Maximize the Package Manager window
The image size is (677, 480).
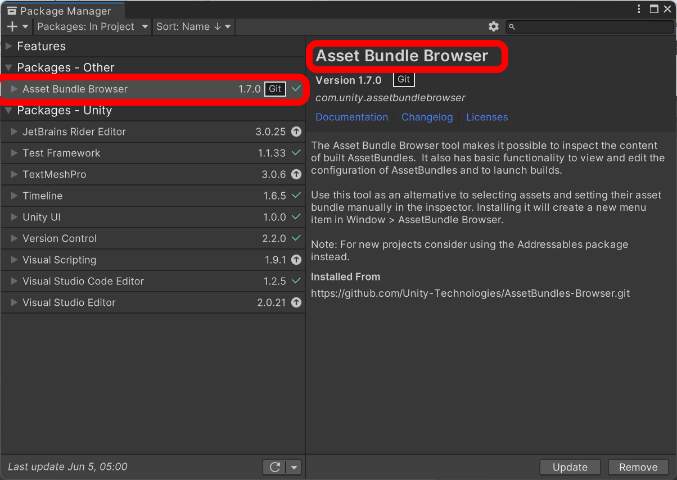click(654, 8)
